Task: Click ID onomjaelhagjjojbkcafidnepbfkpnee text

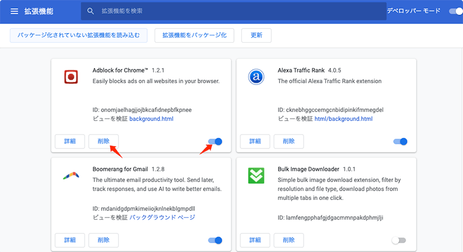Action: [x=142, y=110]
